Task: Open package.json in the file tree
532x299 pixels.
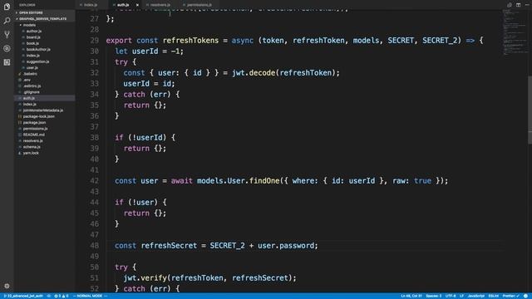Action: point(34,122)
